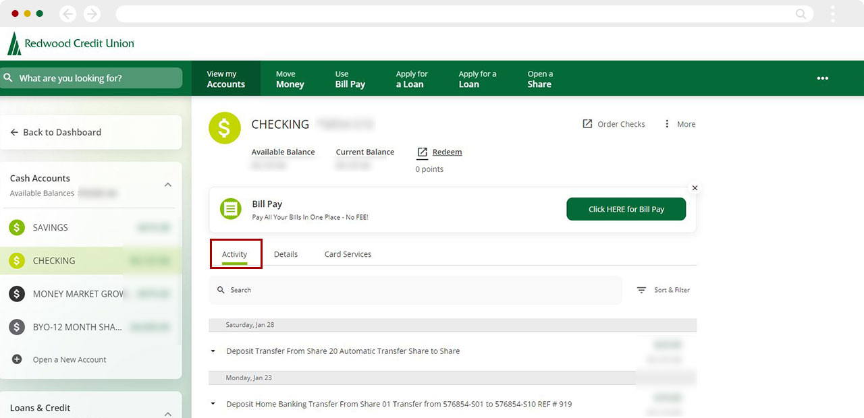Click Open a New Account
Screen dimensions: 864x418
click(70, 359)
